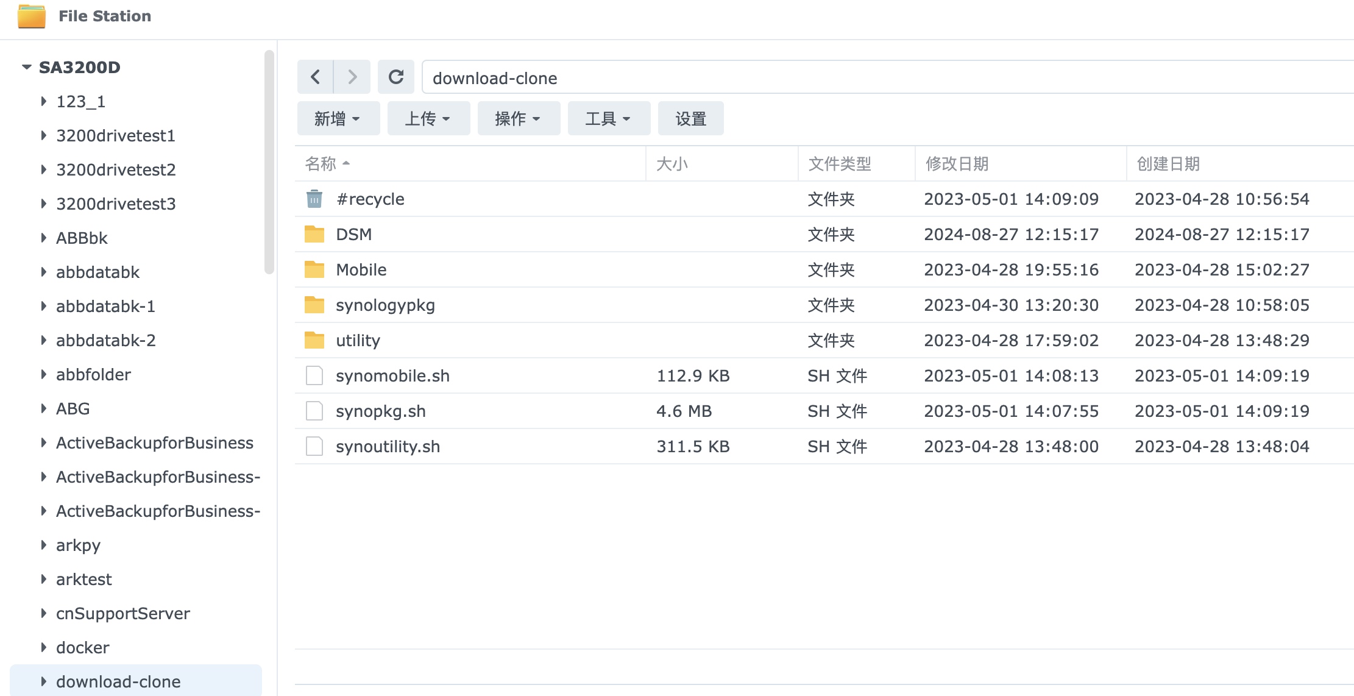Image resolution: width=1354 pixels, height=696 pixels.
Task: Click the 设置 button
Action: 690,118
